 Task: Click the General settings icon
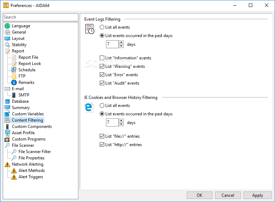coord(7,32)
